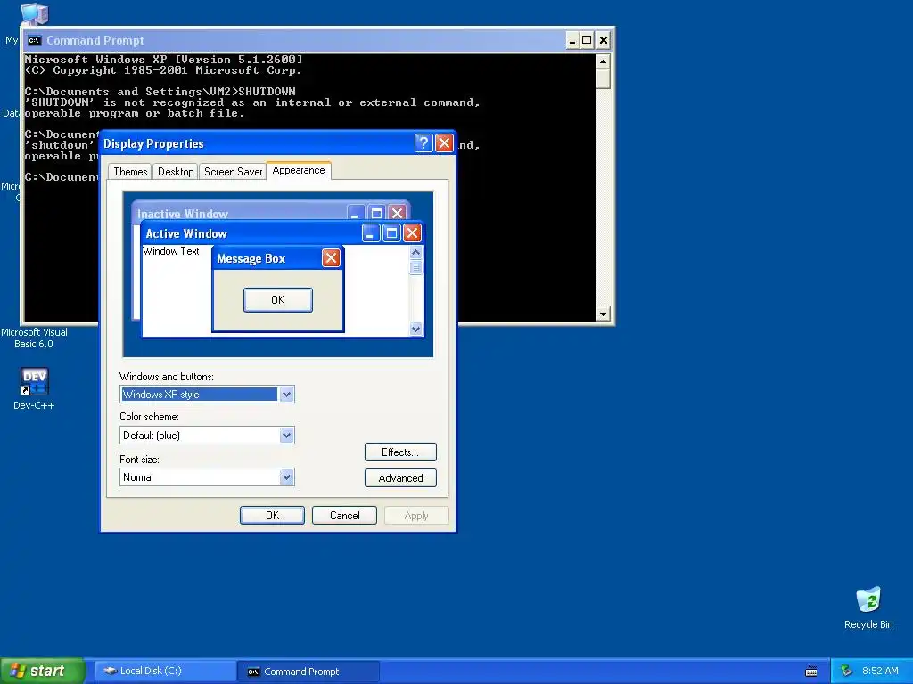Select the Appearance tab

click(x=299, y=170)
